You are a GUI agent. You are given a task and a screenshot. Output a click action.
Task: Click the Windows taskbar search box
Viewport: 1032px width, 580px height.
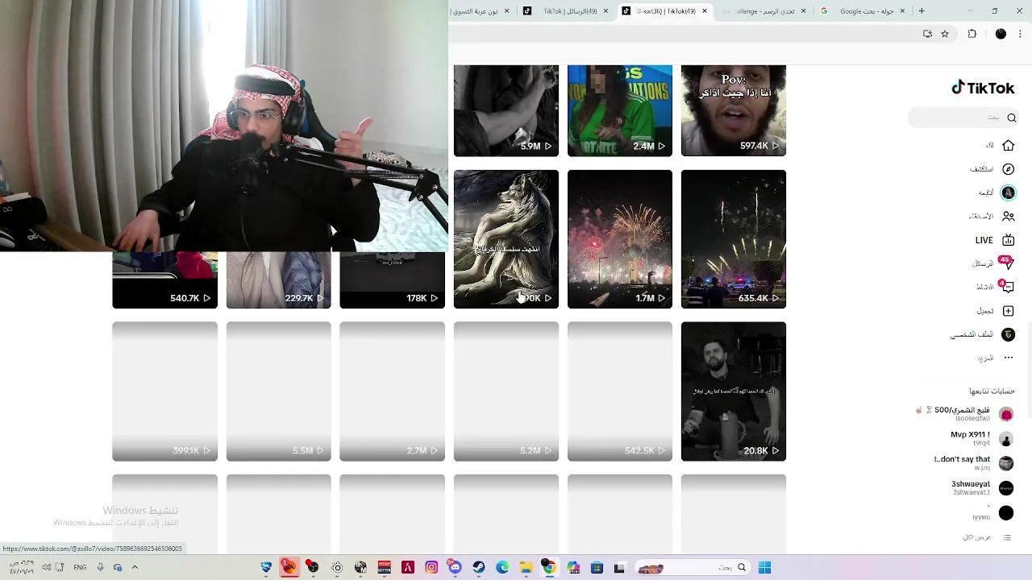pos(694,568)
